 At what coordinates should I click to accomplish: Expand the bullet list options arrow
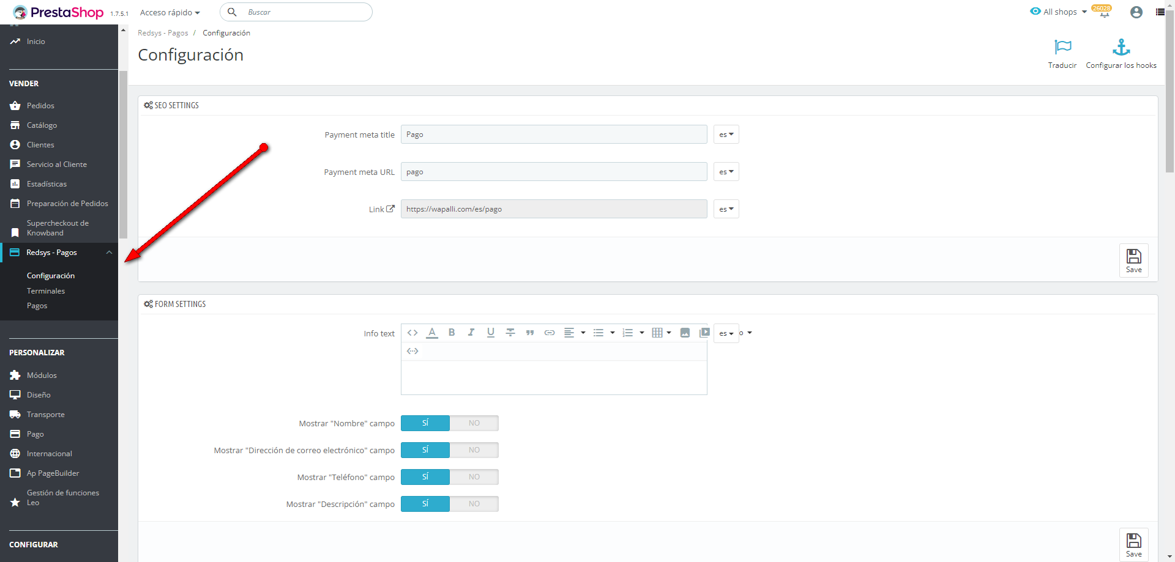click(x=613, y=333)
